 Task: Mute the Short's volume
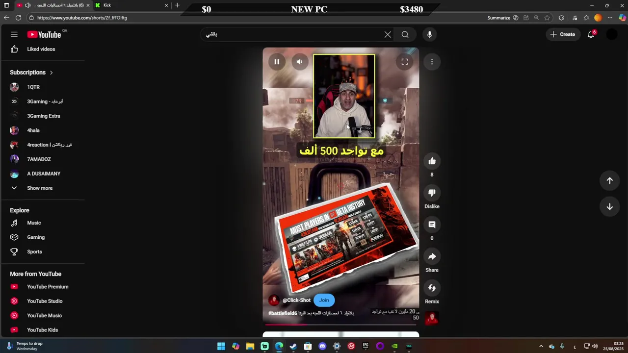point(299,62)
